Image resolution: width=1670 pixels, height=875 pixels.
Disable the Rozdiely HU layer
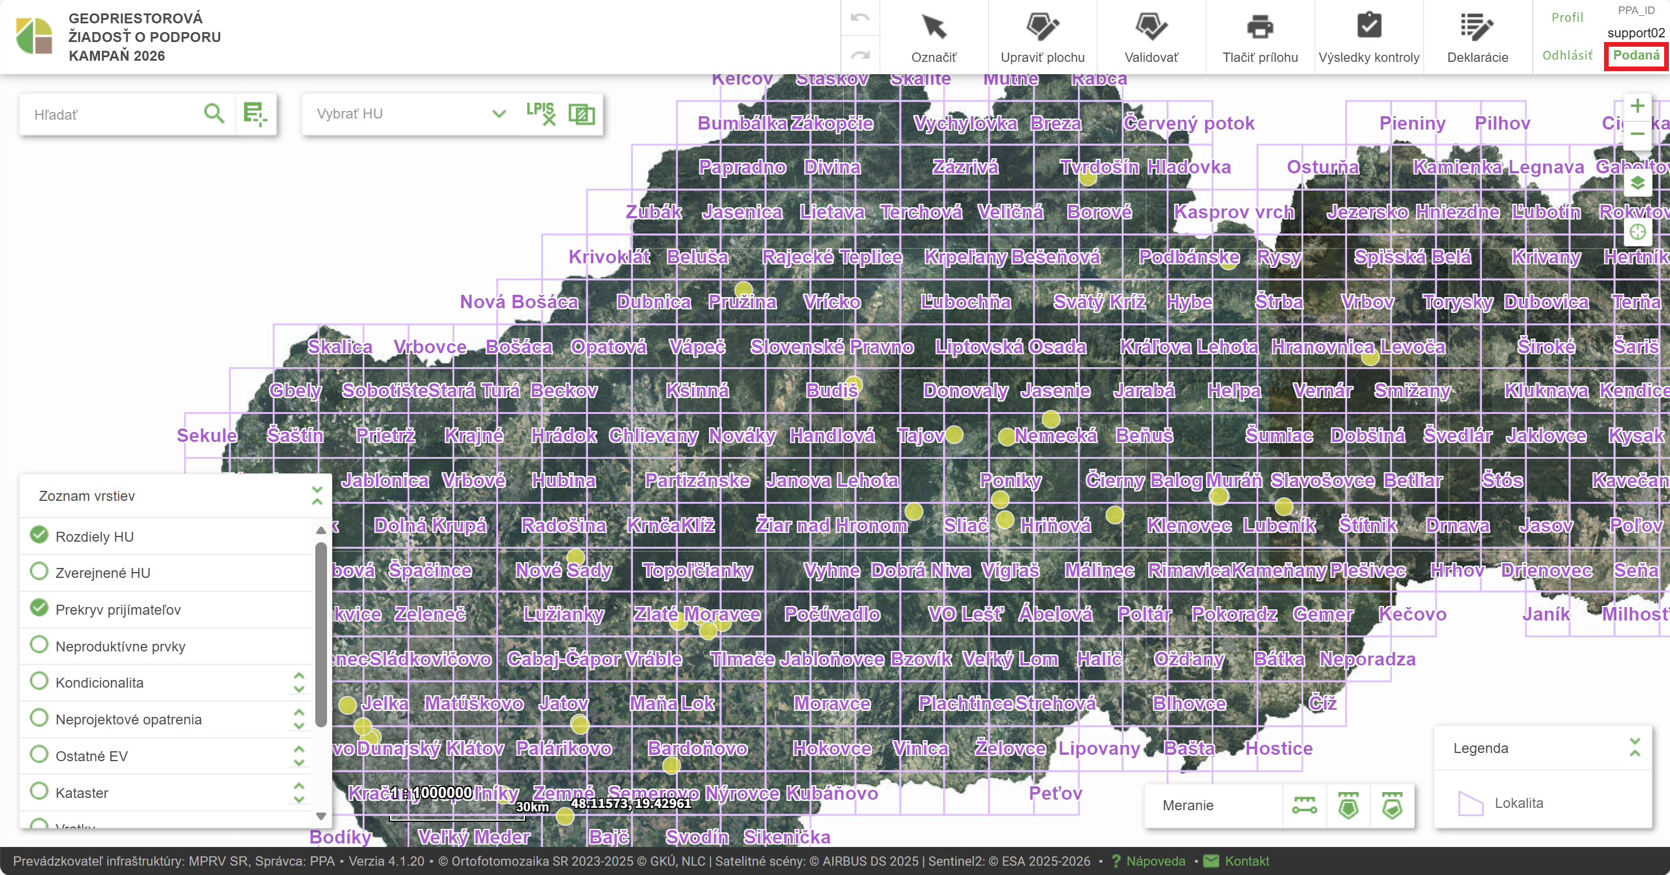coord(40,535)
